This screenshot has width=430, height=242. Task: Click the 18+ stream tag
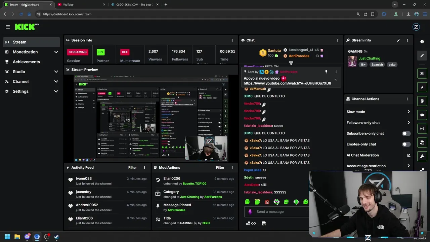click(363, 65)
